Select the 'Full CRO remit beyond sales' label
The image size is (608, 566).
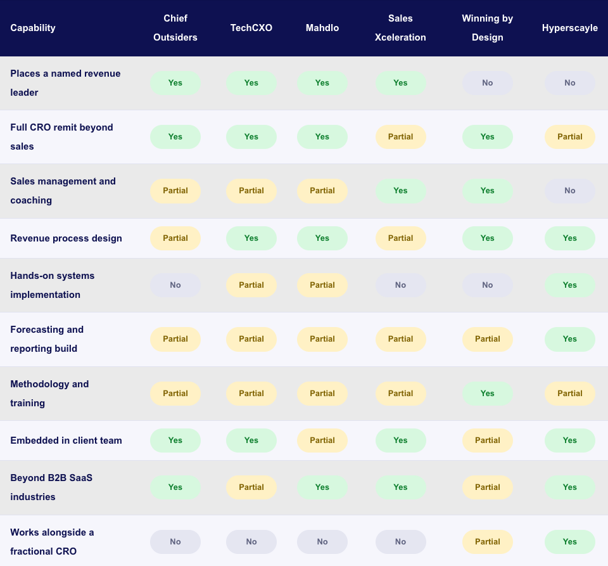[x=61, y=137]
